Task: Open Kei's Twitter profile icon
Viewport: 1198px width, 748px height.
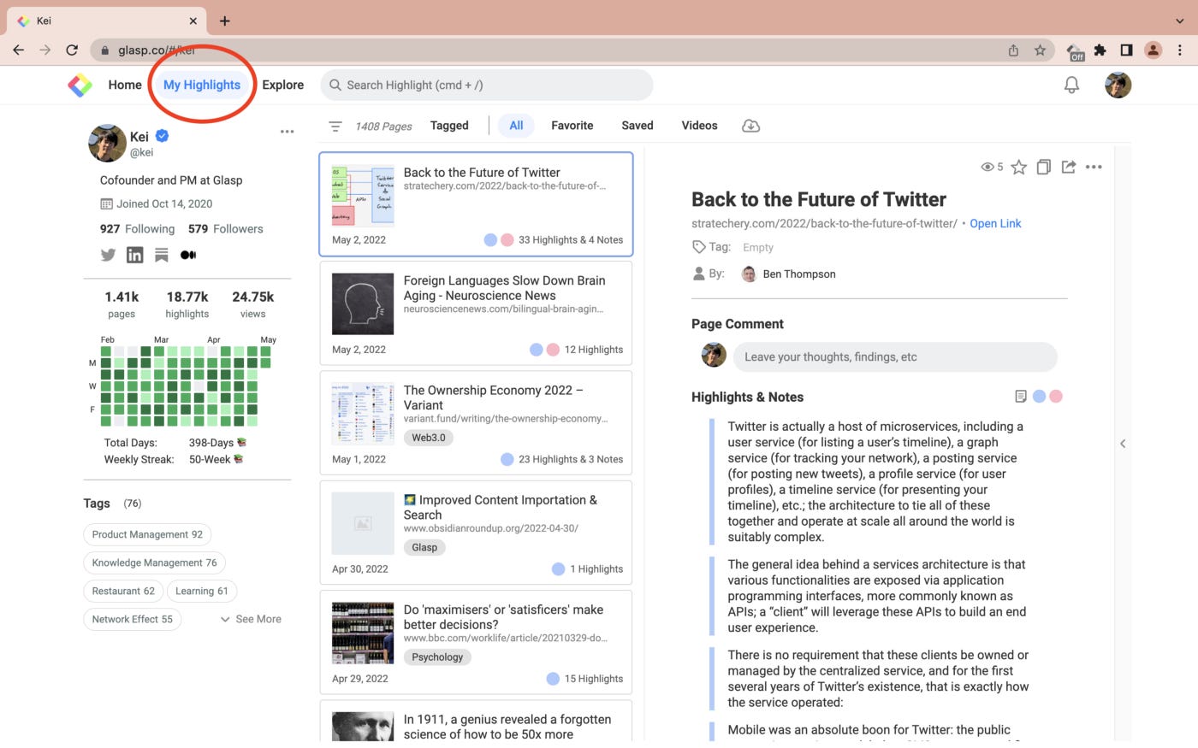Action: pyautogui.click(x=108, y=255)
